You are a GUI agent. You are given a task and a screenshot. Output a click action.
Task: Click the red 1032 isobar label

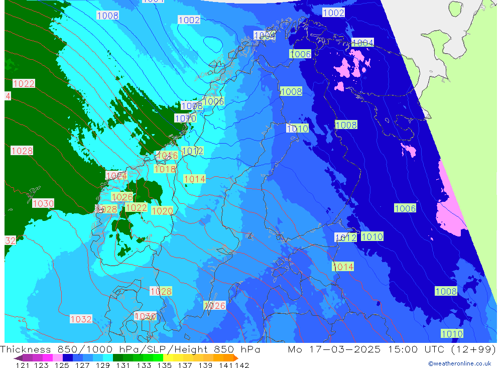81,319
